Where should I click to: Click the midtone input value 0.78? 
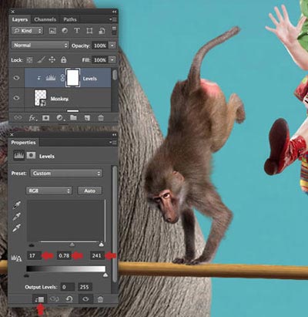click(x=64, y=255)
